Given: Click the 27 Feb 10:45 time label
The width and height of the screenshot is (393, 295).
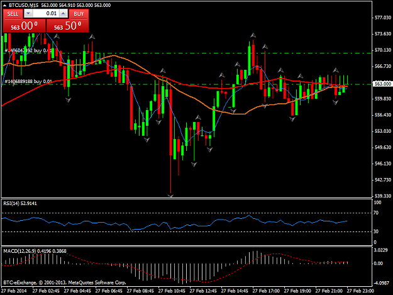Looking at the screenshot, I should pos(172,291).
